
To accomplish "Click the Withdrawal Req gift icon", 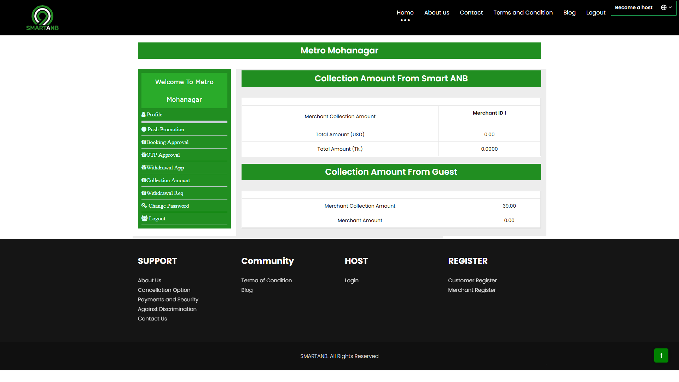I will click(x=144, y=193).
